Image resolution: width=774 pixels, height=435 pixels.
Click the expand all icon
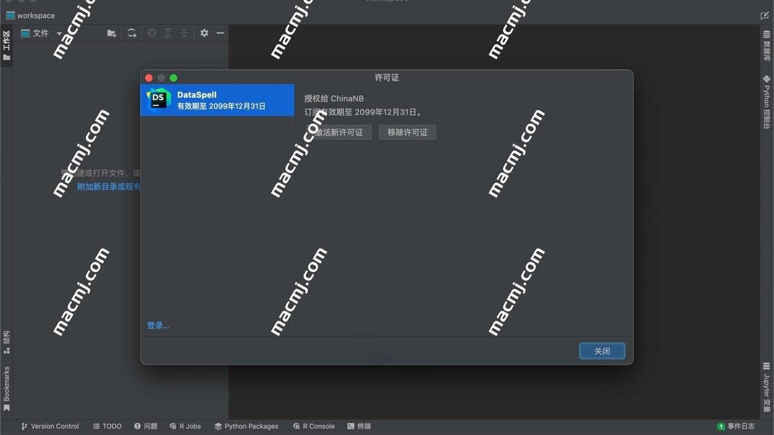point(168,33)
